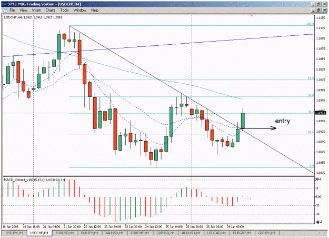Screen dimensions: 329x238
Task: Select the USDCHF,H4 chart tab
Action: click(x=39, y=233)
